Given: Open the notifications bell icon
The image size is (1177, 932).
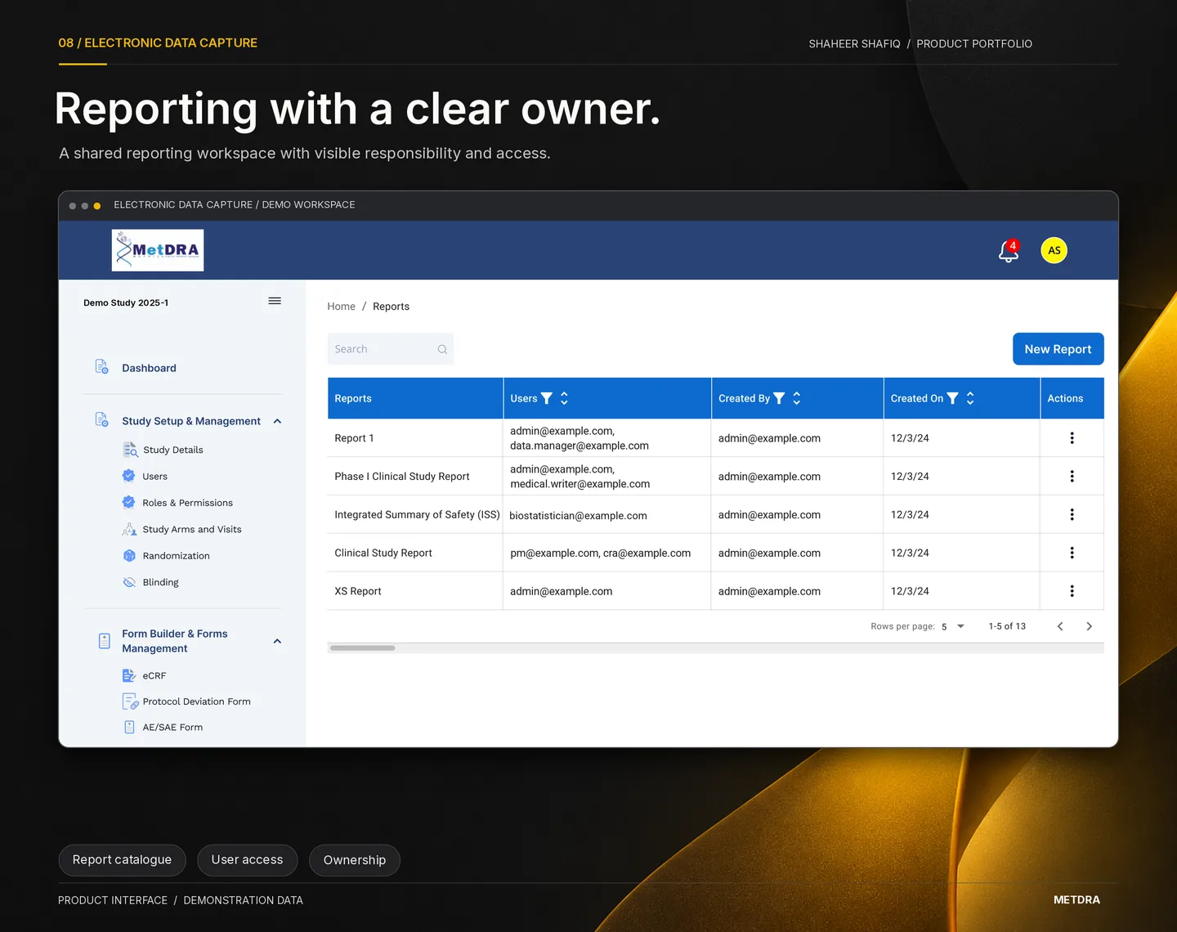Looking at the screenshot, I should (1009, 252).
